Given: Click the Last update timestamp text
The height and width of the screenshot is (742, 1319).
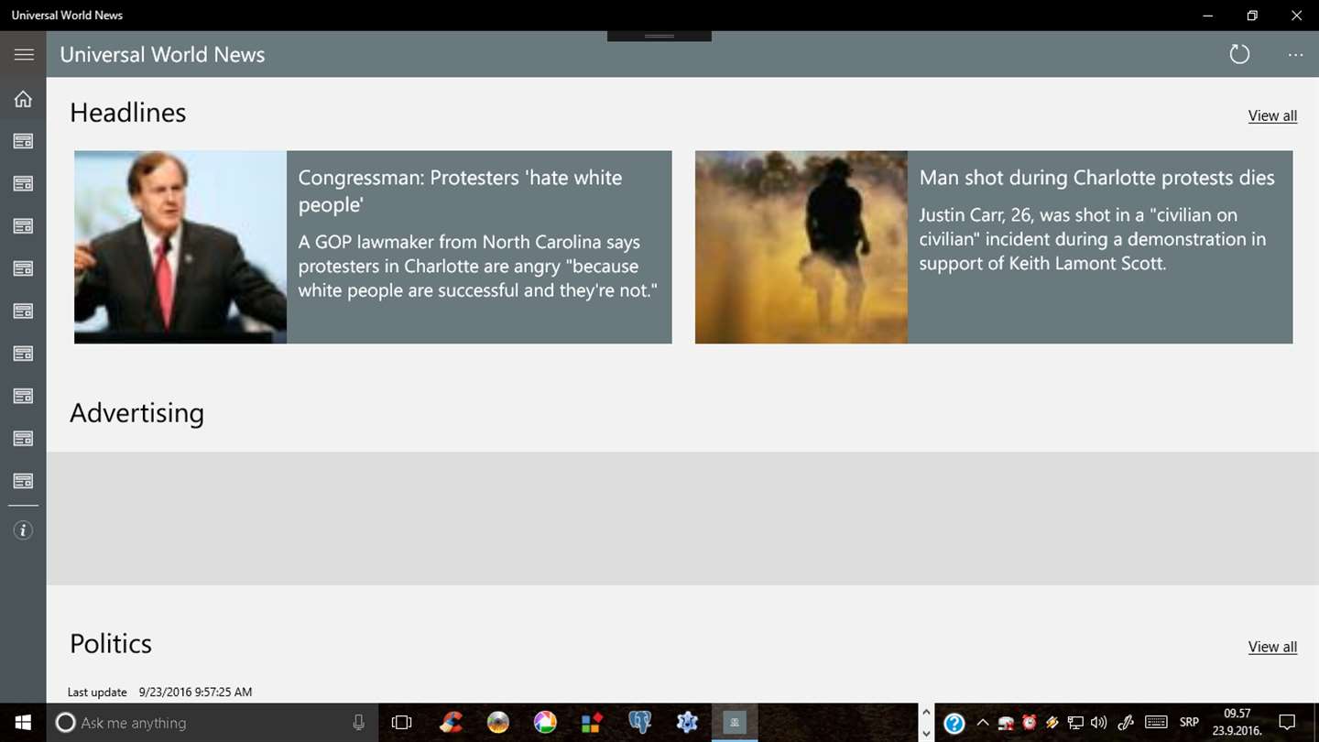Looking at the screenshot, I should click(x=159, y=693).
